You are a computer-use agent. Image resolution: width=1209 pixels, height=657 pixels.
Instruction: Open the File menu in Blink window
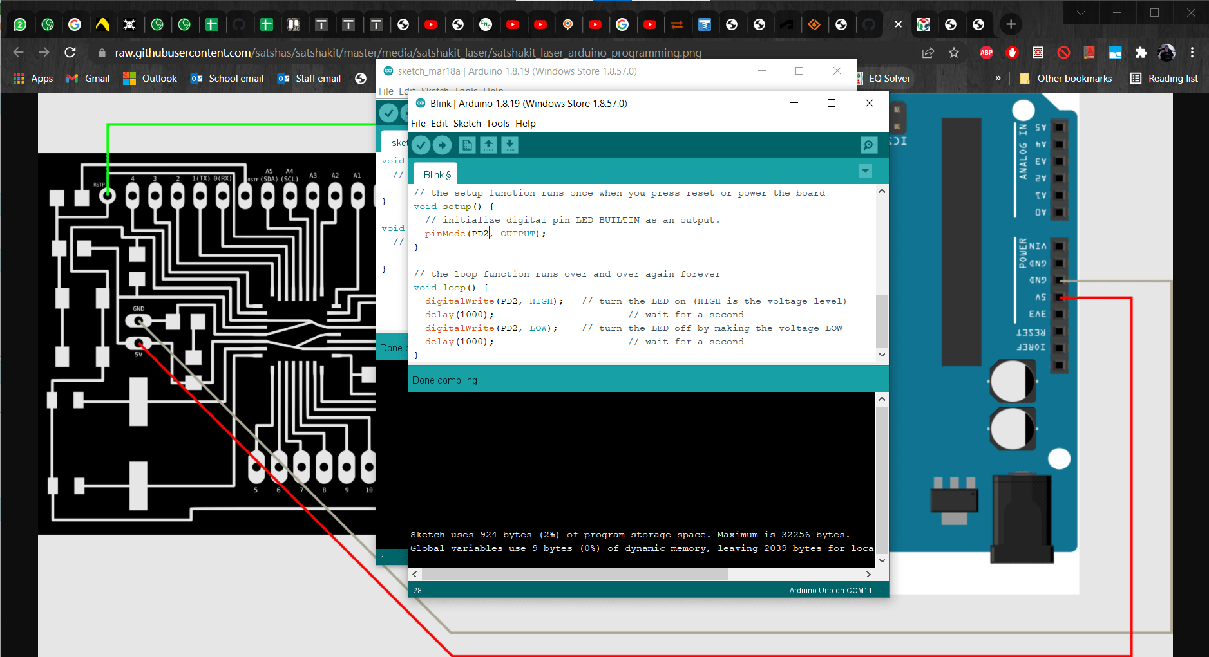pyautogui.click(x=418, y=124)
